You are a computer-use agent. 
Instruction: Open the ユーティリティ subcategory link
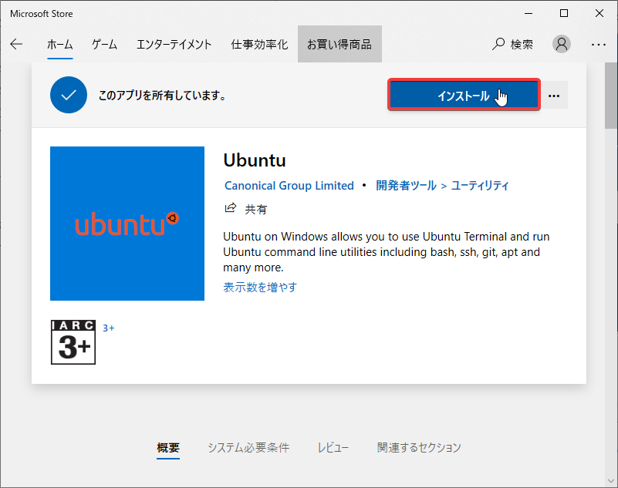[480, 186]
